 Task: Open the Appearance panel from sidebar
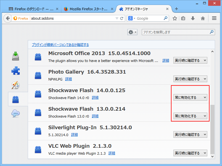pyautogui.click(x=15, y=85)
